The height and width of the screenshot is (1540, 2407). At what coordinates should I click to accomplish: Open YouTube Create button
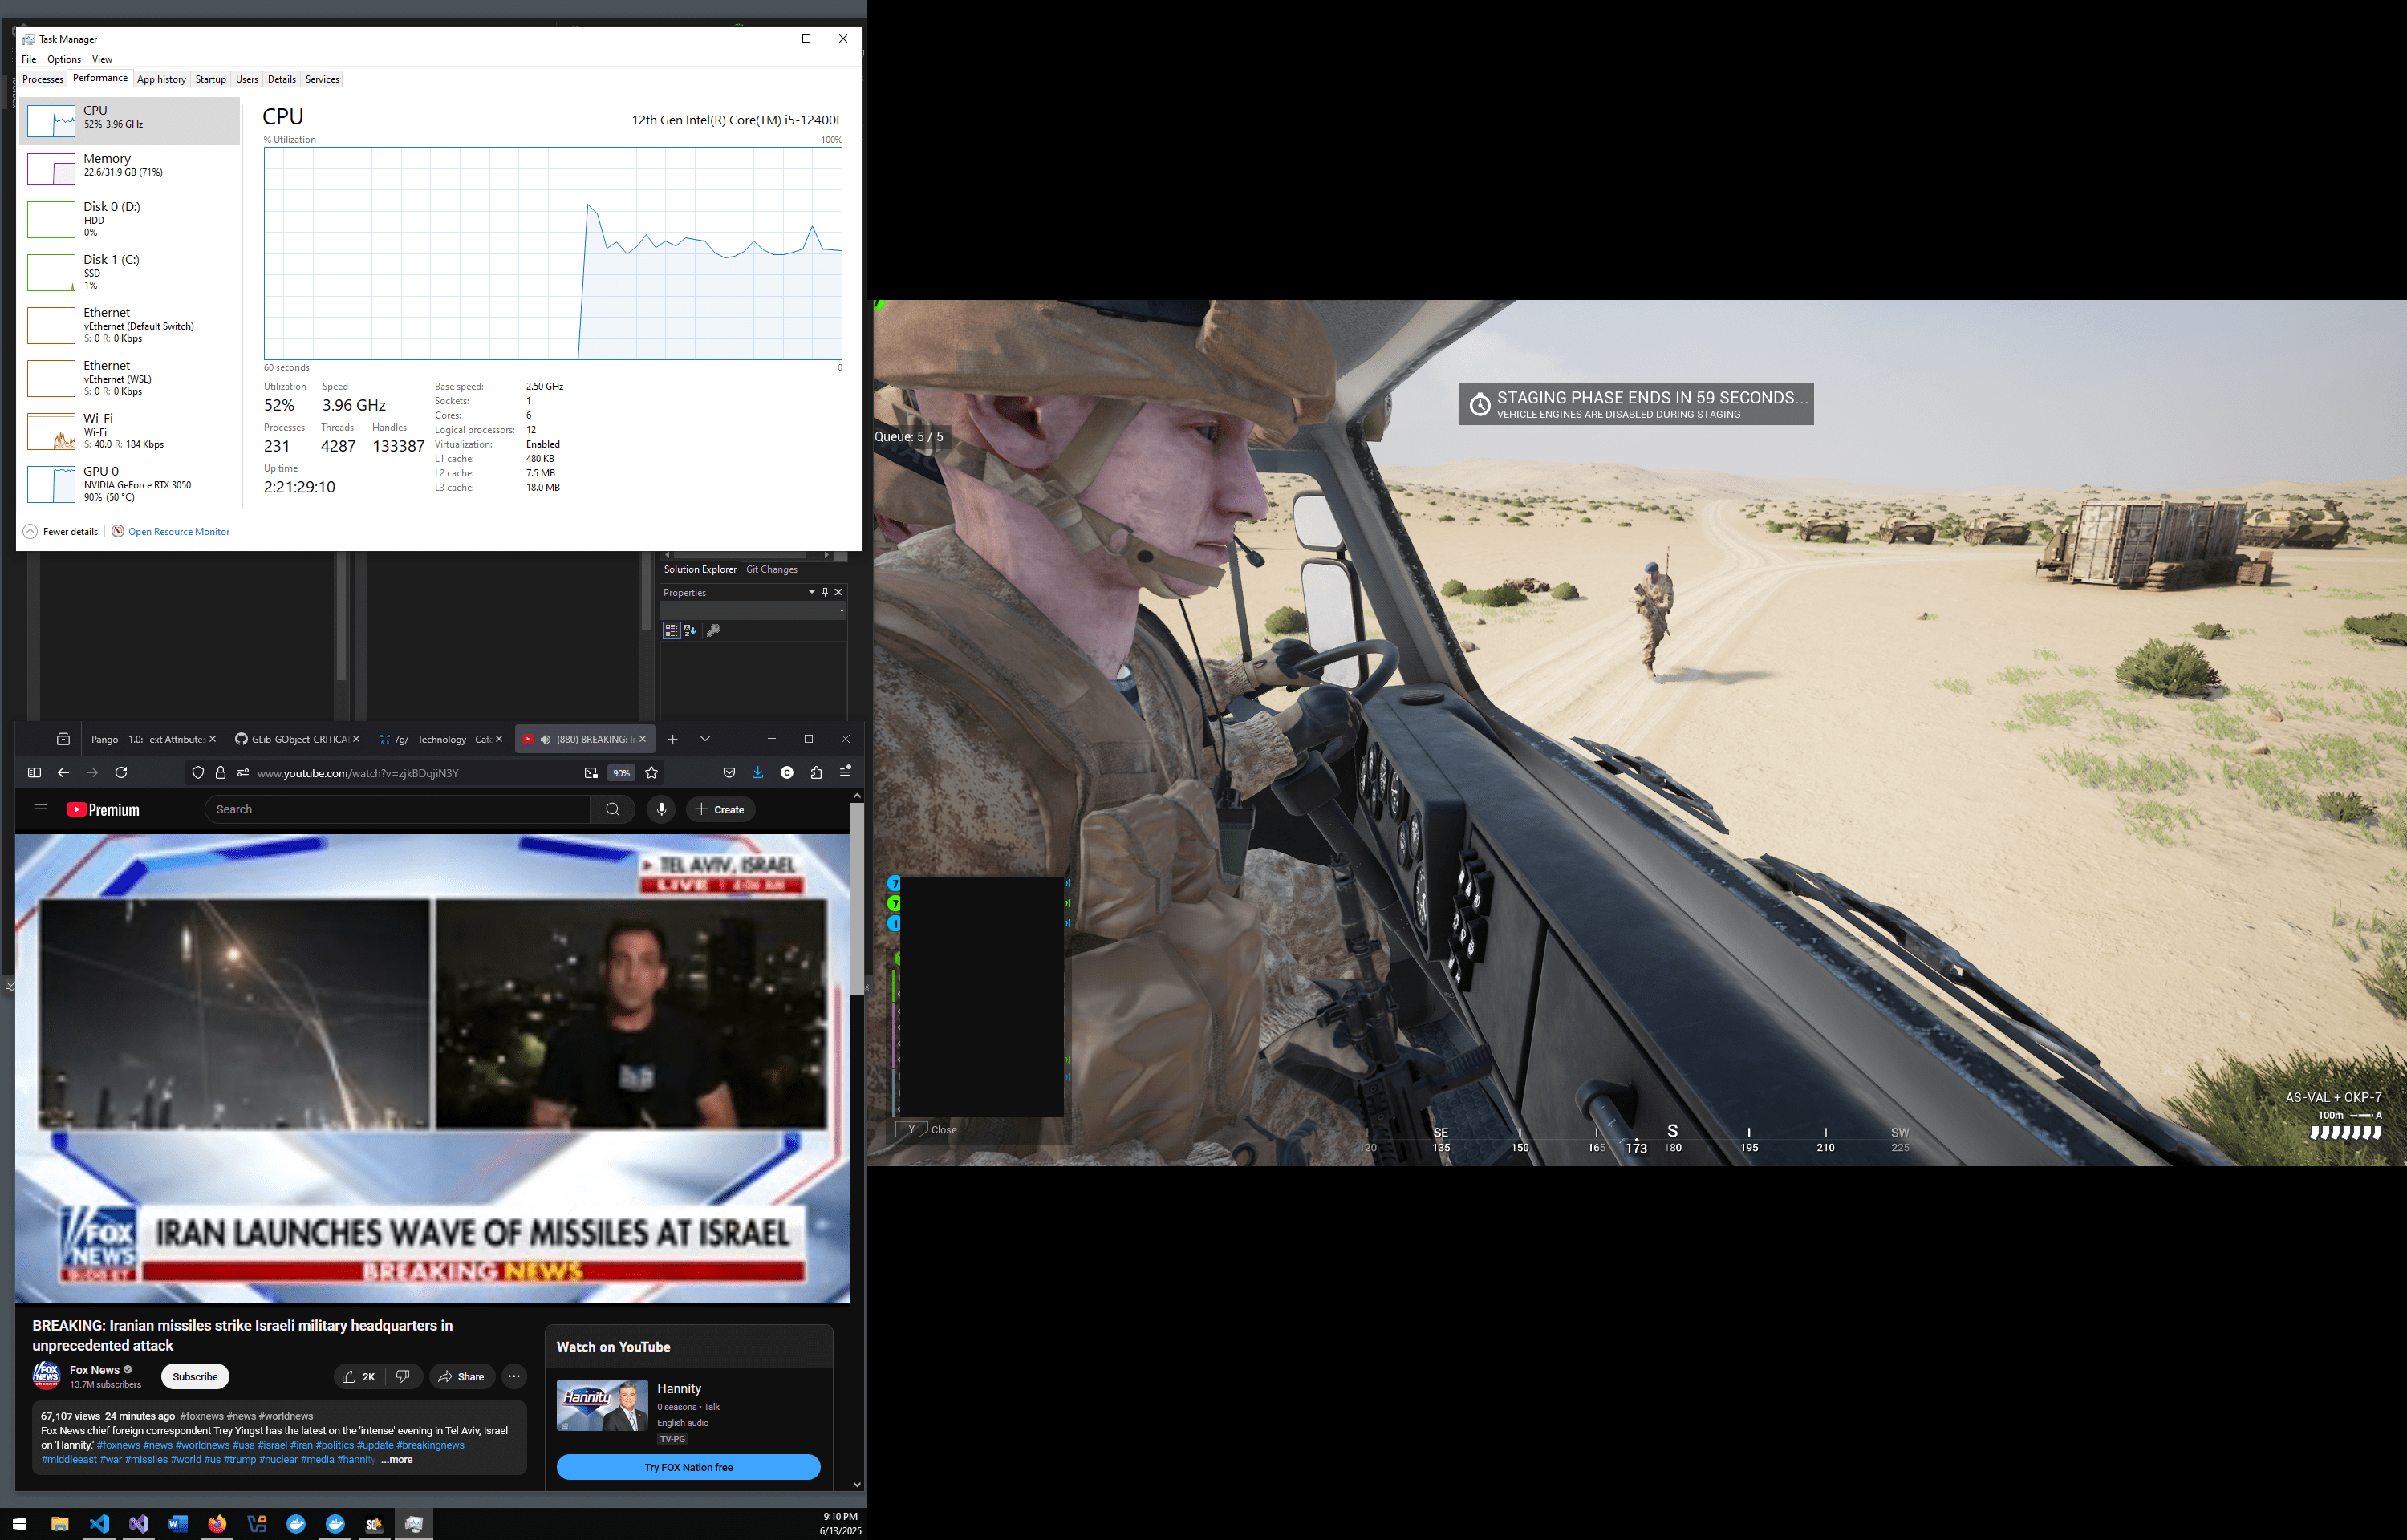(x=720, y=810)
